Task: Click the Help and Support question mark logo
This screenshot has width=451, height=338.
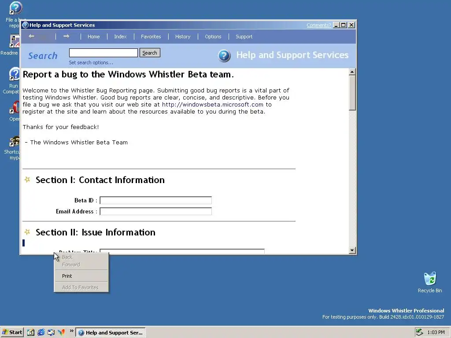Action: pos(224,55)
